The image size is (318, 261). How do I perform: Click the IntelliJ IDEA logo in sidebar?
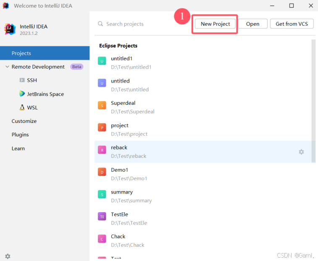coord(10,29)
